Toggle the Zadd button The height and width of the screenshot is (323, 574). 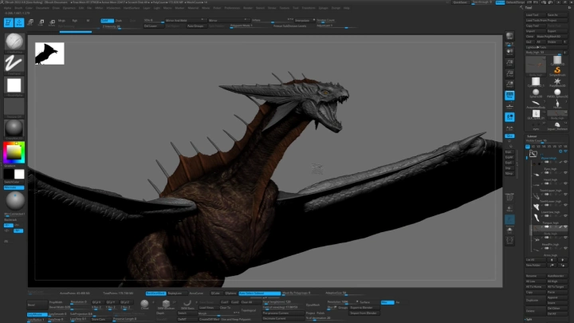(107, 21)
